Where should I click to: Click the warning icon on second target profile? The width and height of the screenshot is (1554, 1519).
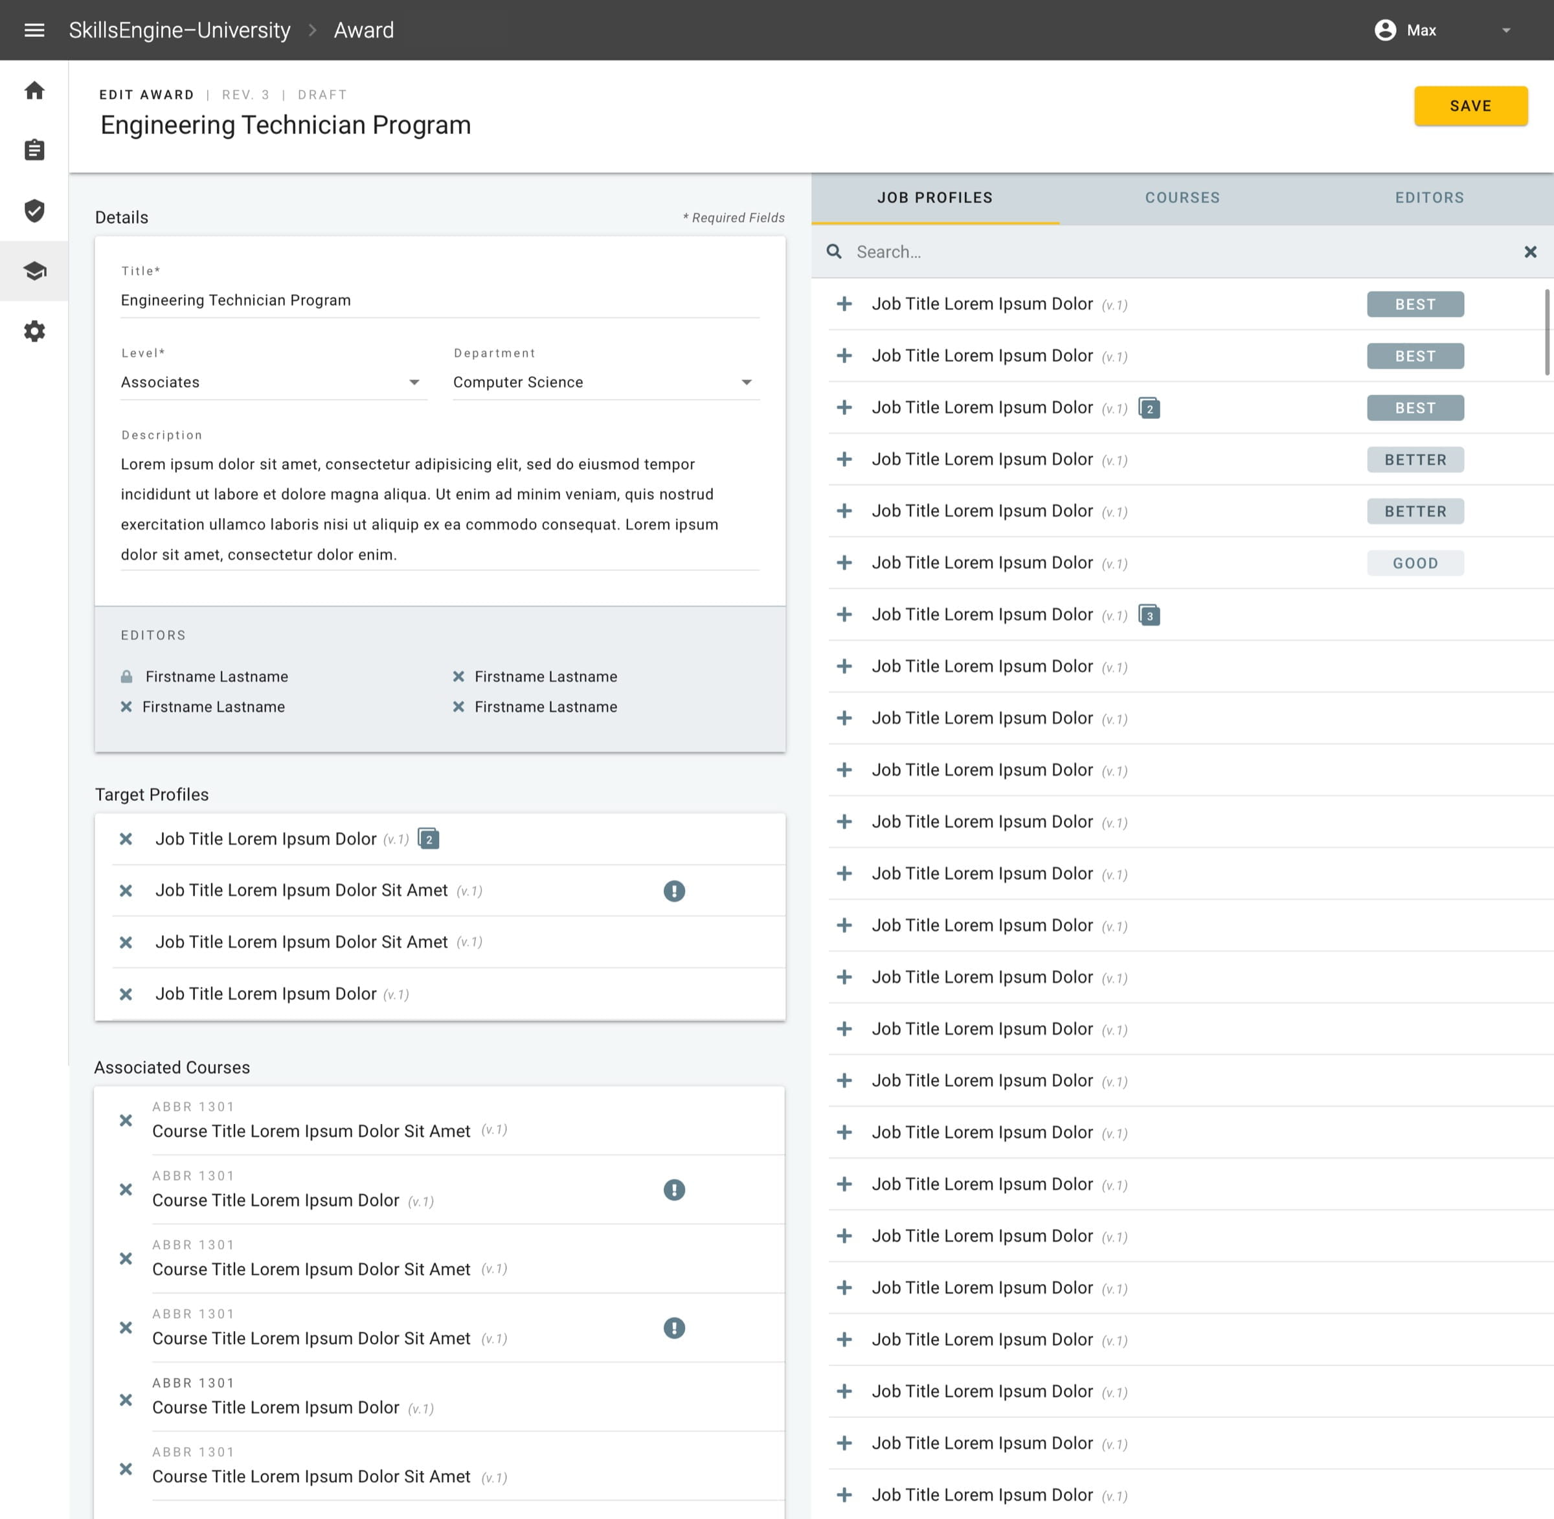tap(674, 890)
